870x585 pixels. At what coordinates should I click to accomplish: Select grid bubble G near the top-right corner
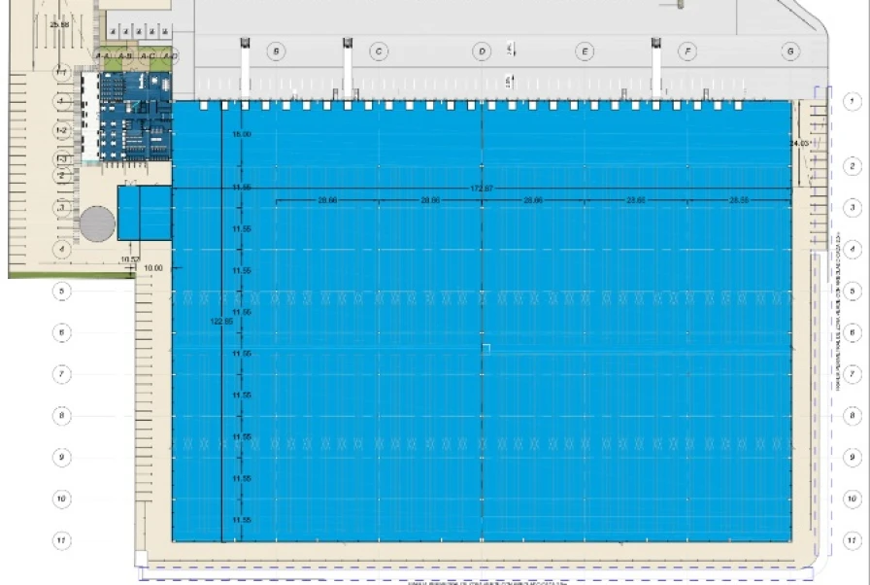click(x=791, y=51)
